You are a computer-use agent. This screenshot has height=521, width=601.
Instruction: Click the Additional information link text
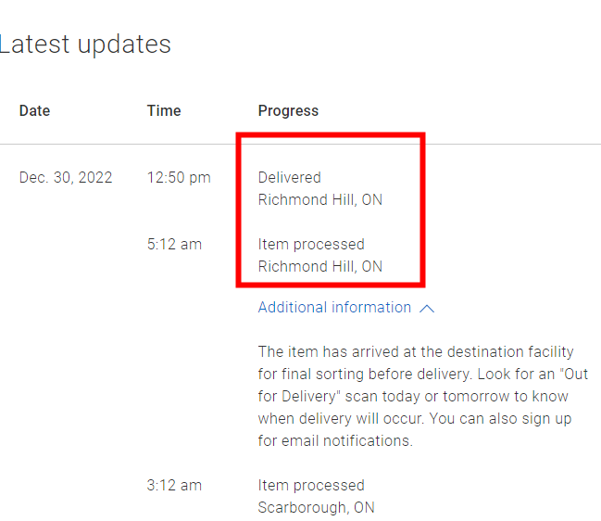coord(334,308)
